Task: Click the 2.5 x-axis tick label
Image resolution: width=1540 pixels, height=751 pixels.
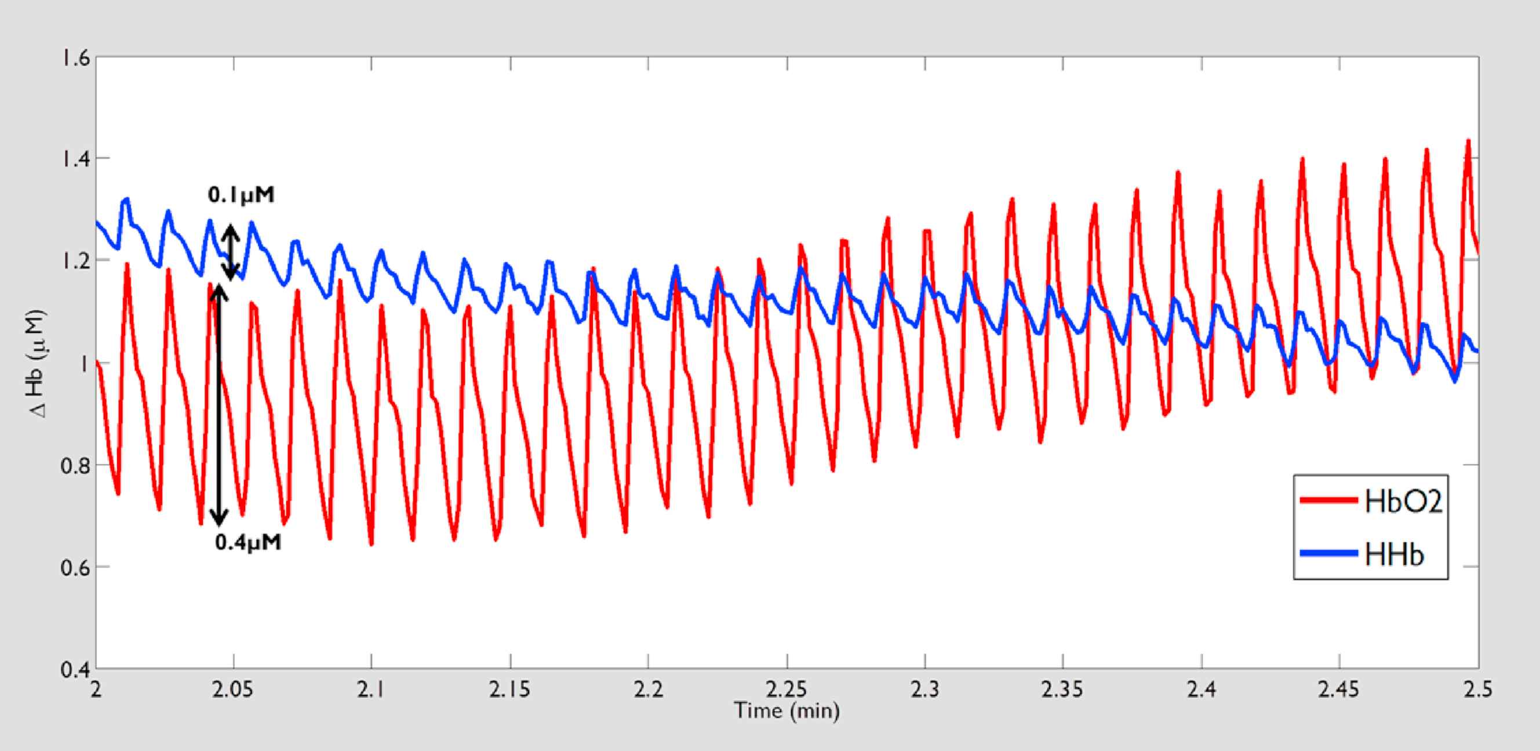Action: pos(1478,690)
